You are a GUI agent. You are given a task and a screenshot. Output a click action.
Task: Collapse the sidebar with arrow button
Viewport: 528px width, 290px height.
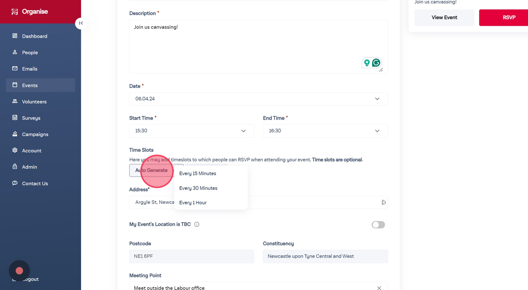click(x=81, y=23)
